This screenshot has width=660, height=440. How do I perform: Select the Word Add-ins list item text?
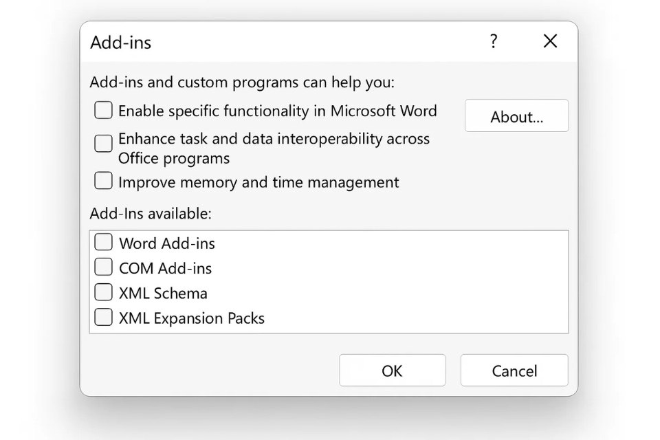pos(166,243)
